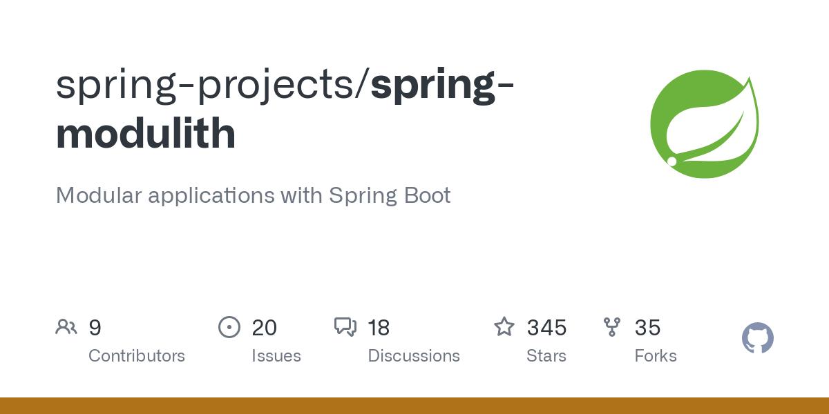Click the description "Modular applications with Spring Boot"

point(253,195)
